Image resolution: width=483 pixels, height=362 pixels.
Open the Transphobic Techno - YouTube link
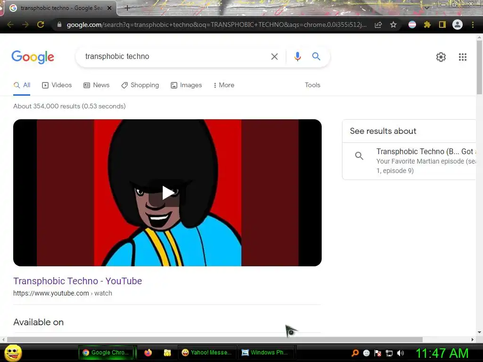[78, 281]
